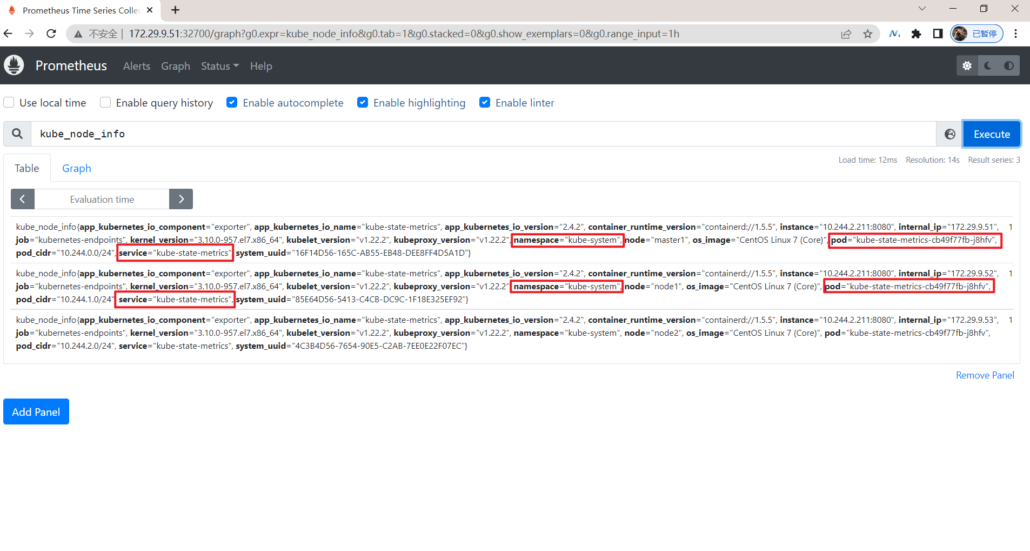Focus the kube_node_info expression field
Screen dimensions: 1030x551
[483, 134]
